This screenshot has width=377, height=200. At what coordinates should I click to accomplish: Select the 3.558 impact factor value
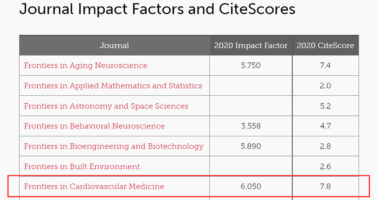(251, 126)
